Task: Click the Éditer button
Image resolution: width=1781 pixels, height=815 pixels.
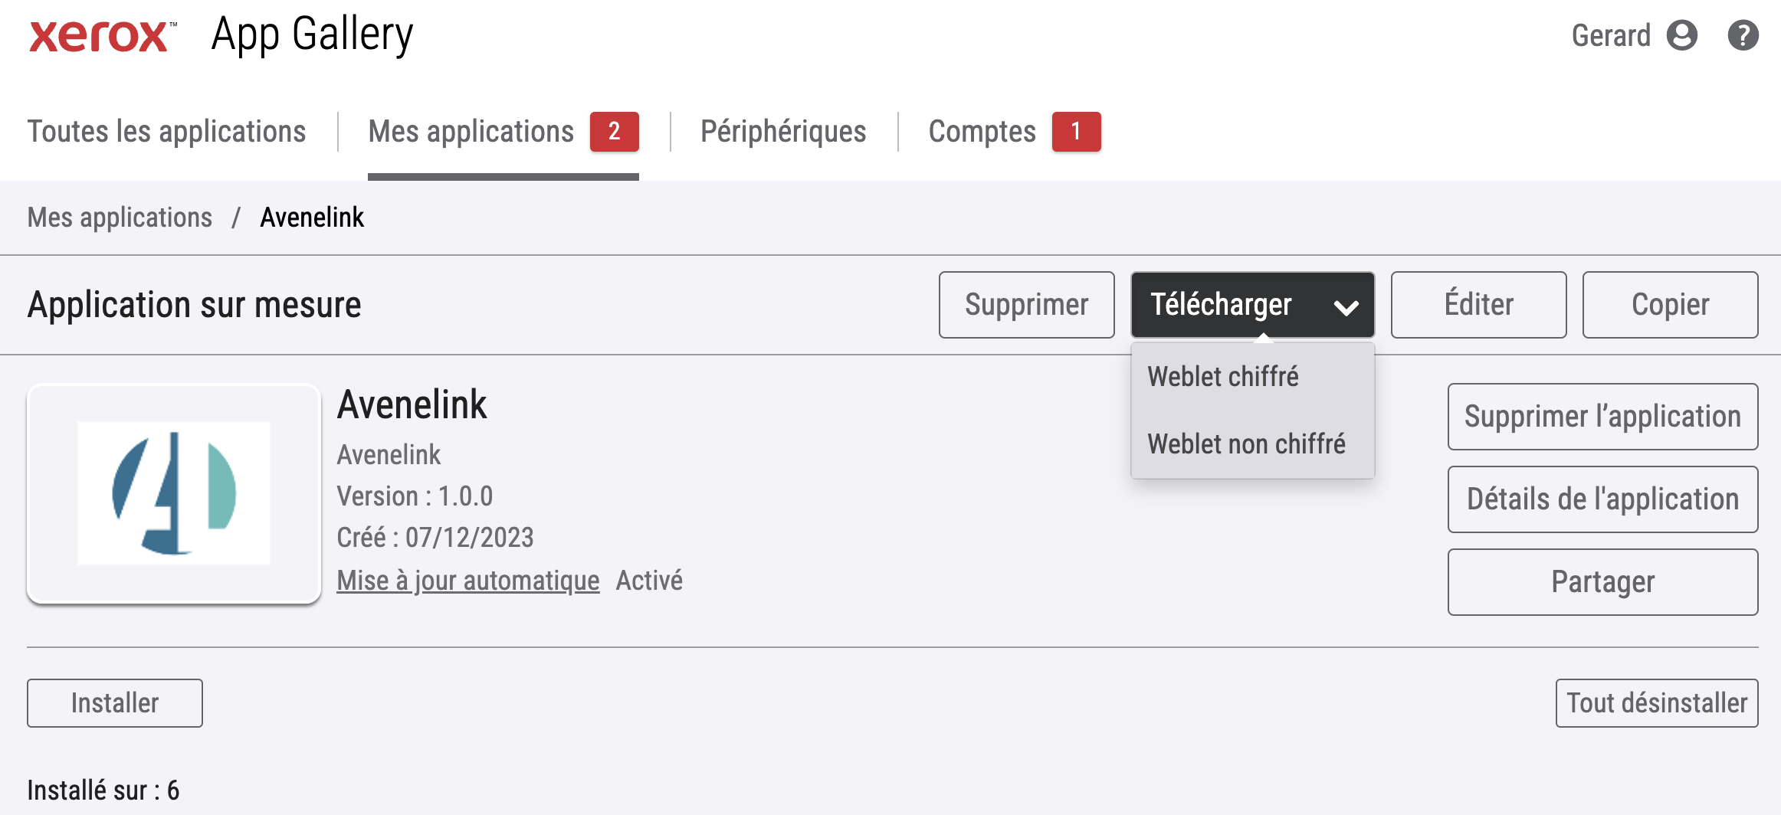Action: coord(1478,305)
